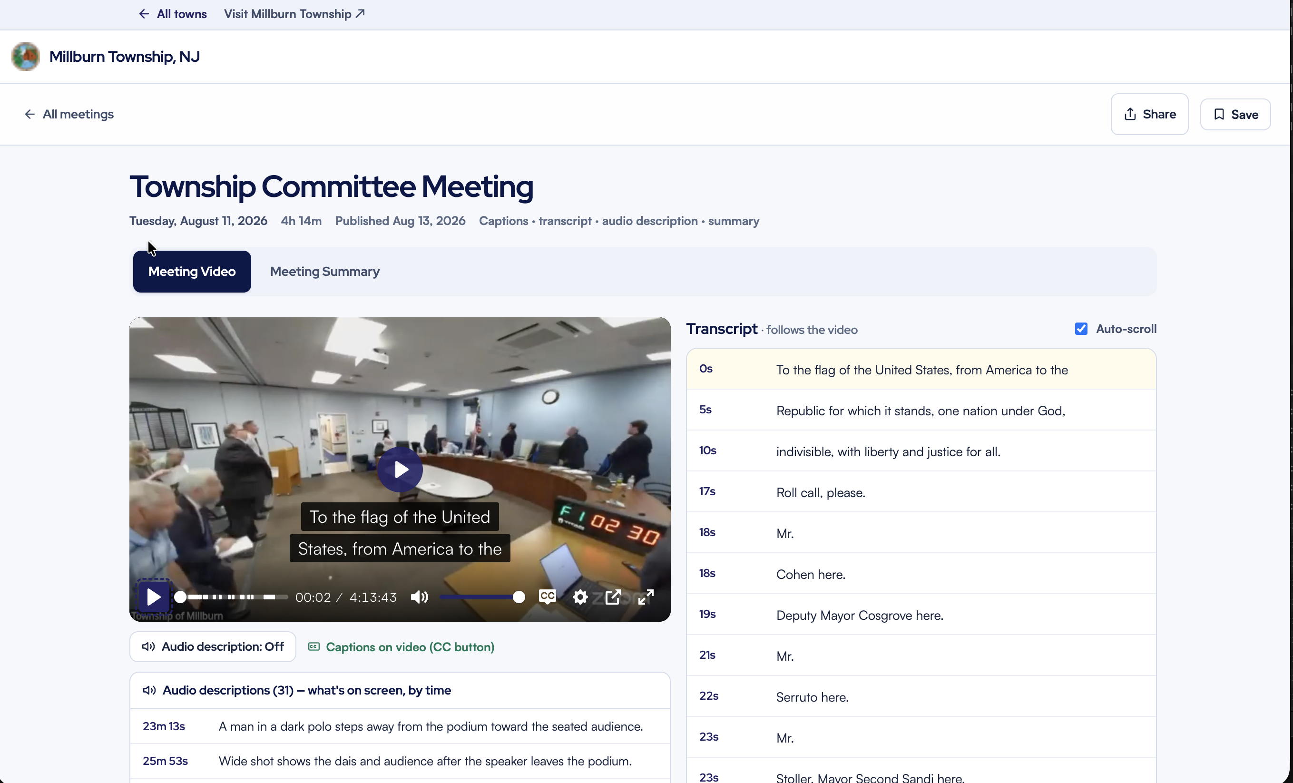Switch to the Meeting Summary tab
The width and height of the screenshot is (1293, 783).
pos(325,271)
